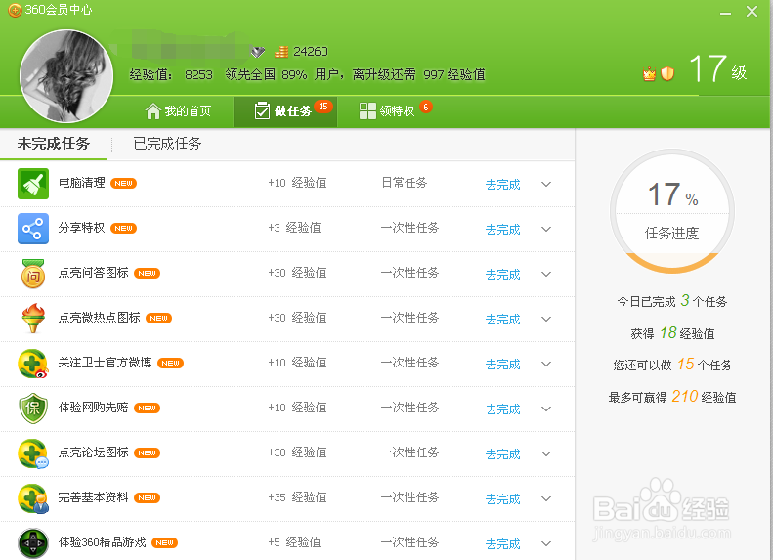
Task: Click the NEW badge beside 分享特权
Action: (123, 229)
